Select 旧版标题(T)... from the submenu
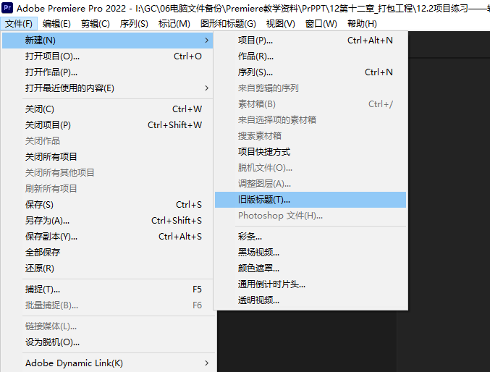The width and height of the screenshot is (490, 372). [x=263, y=200]
